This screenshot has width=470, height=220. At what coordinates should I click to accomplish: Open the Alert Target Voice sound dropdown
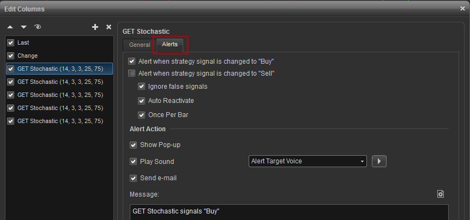tap(308, 161)
